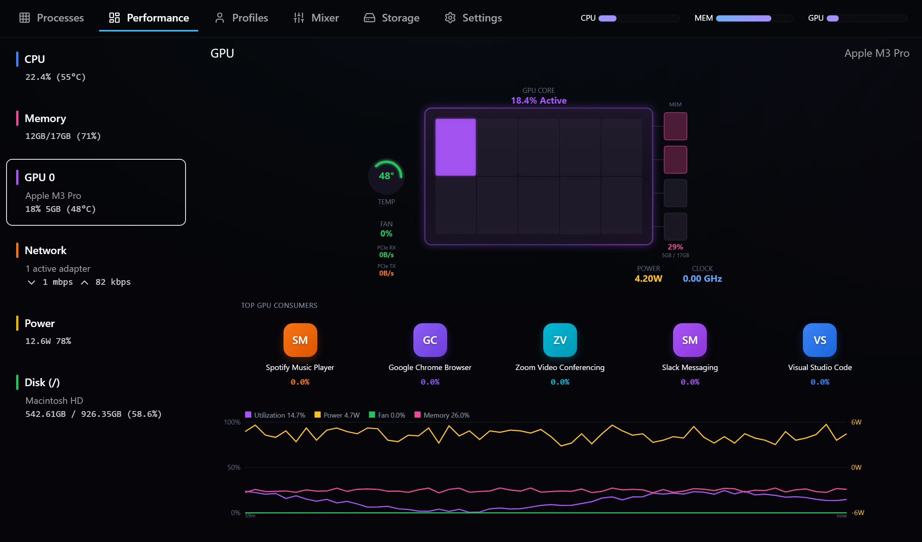The width and height of the screenshot is (922, 542).
Task: Click the CPU usage bar in header
Action: [x=639, y=18]
